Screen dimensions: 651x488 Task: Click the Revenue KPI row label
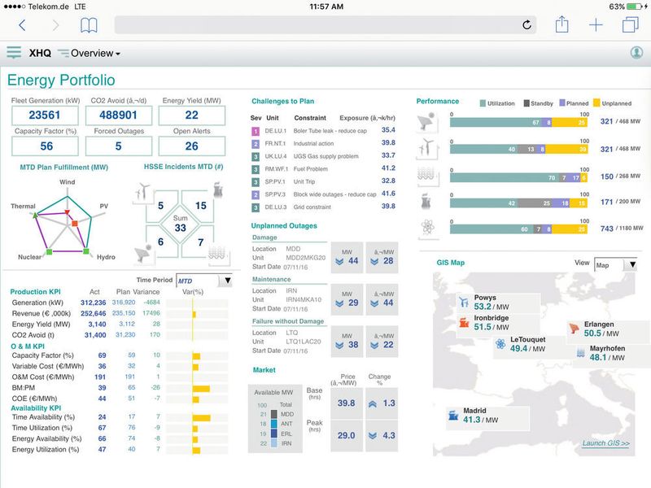[42, 313]
